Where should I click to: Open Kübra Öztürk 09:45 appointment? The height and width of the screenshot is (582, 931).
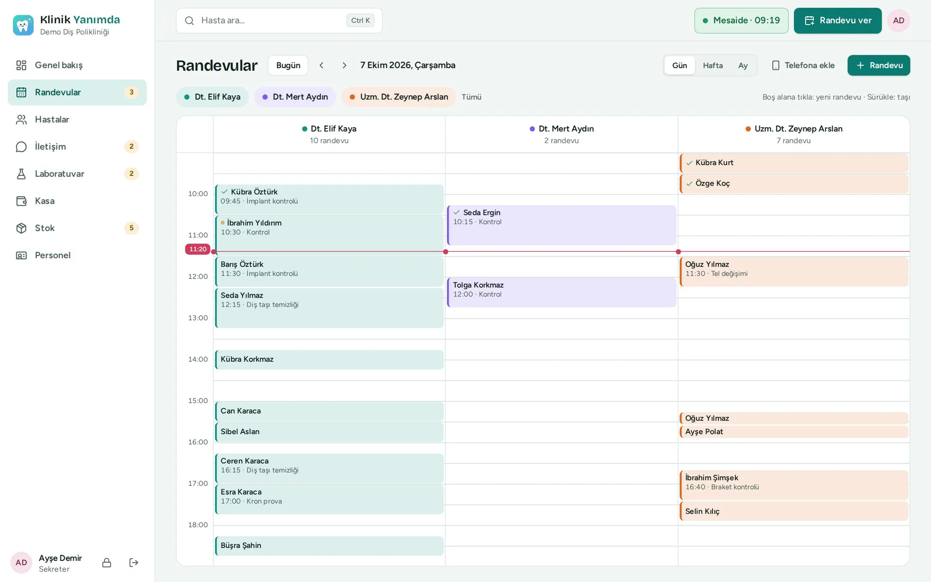coord(329,199)
